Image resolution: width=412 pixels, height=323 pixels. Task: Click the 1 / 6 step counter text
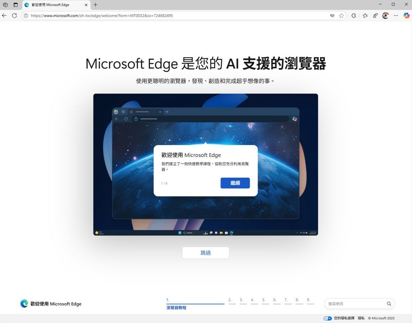point(164,183)
